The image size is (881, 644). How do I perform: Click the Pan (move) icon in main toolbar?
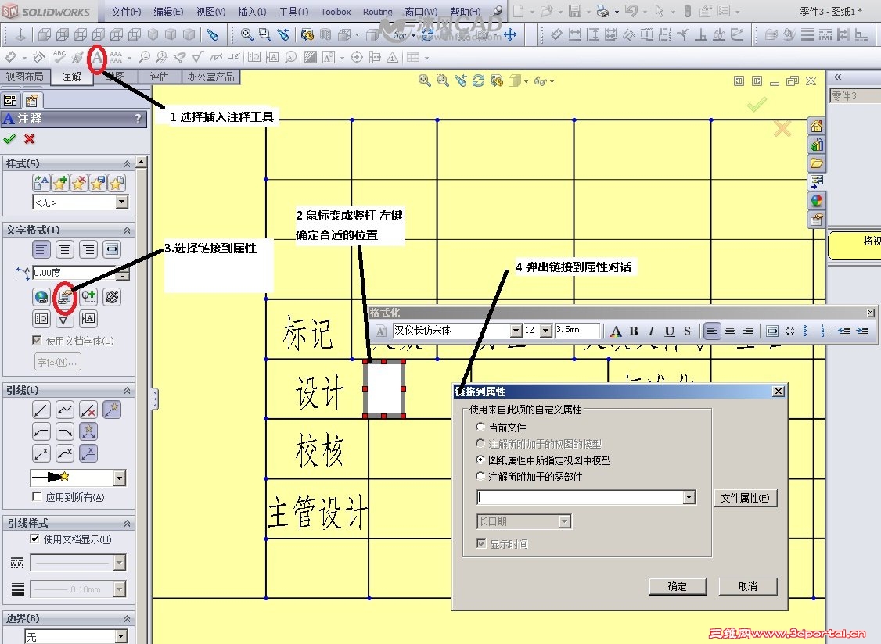point(510,35)
